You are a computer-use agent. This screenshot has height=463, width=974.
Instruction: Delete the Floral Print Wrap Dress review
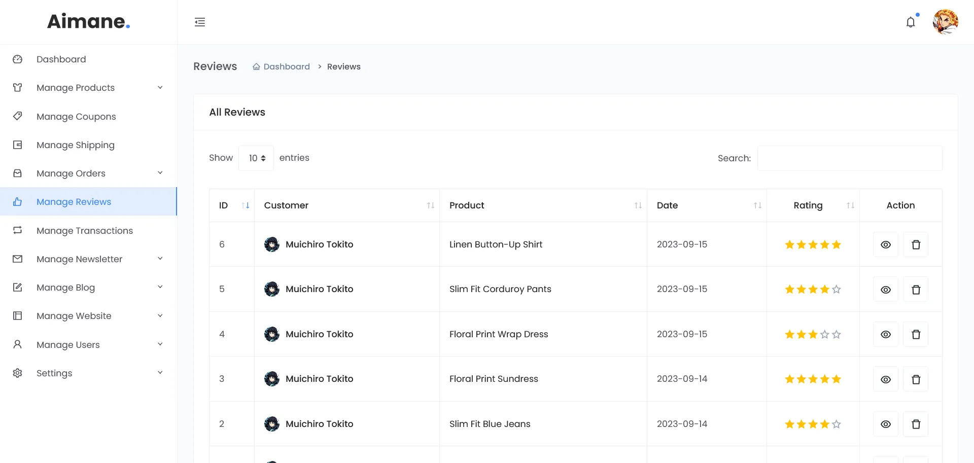916,334
